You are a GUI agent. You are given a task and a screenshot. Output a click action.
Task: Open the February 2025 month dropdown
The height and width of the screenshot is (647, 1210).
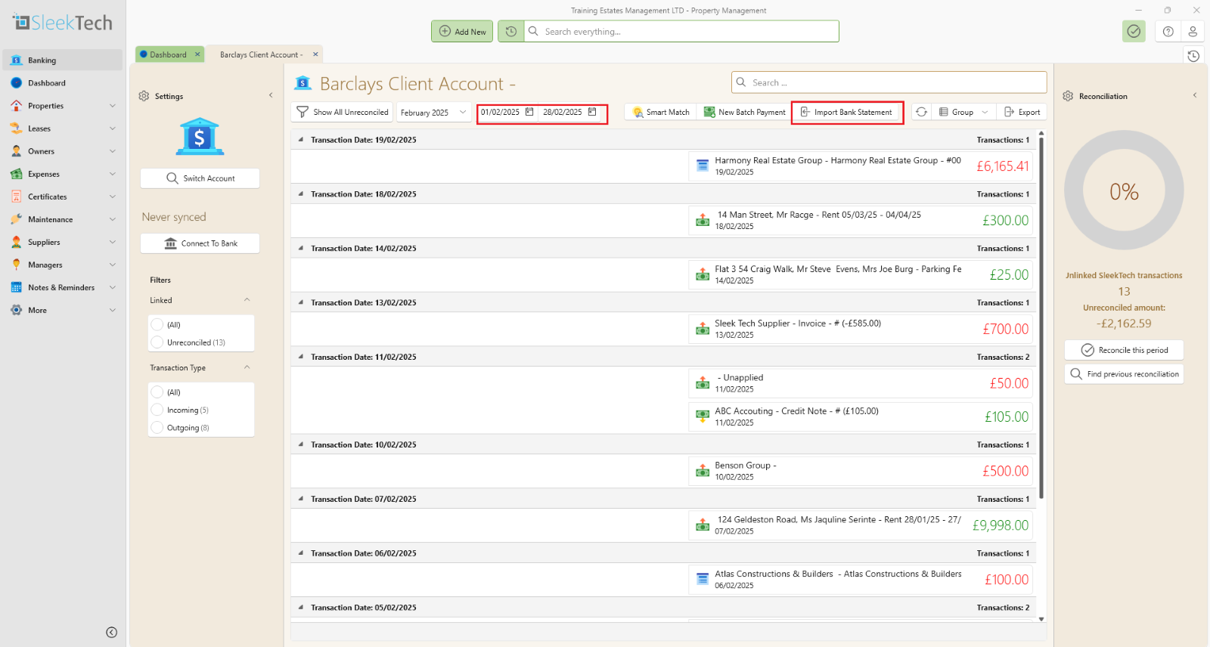pos(433,112)
